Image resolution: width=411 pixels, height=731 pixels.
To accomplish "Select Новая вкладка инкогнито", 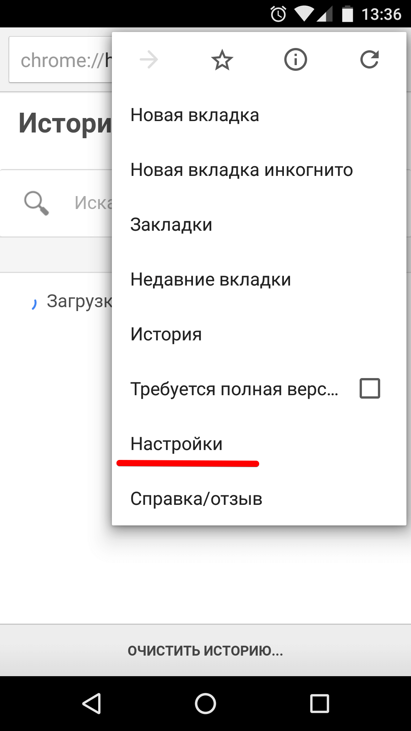I will pyautogui.click(x=242, y=170).
